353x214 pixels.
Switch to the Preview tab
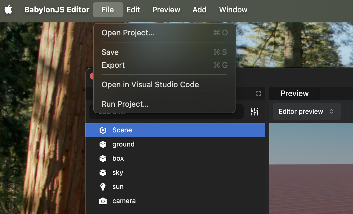click(x=295, y=93)
